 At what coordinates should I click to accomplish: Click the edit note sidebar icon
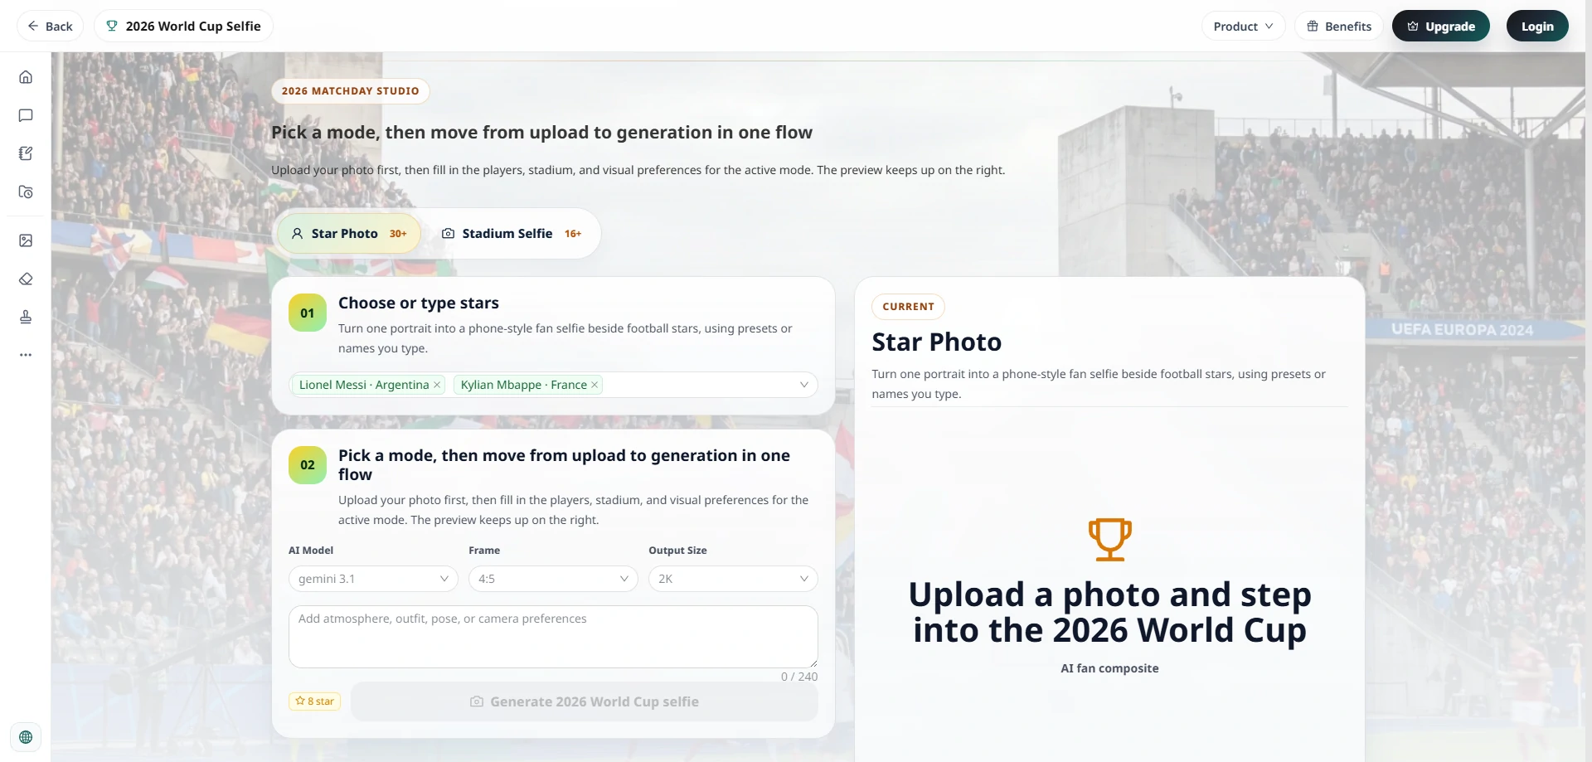tap(26, 153)
